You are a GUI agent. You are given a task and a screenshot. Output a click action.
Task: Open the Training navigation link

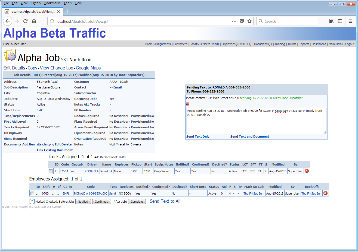[x=280, y=44]
